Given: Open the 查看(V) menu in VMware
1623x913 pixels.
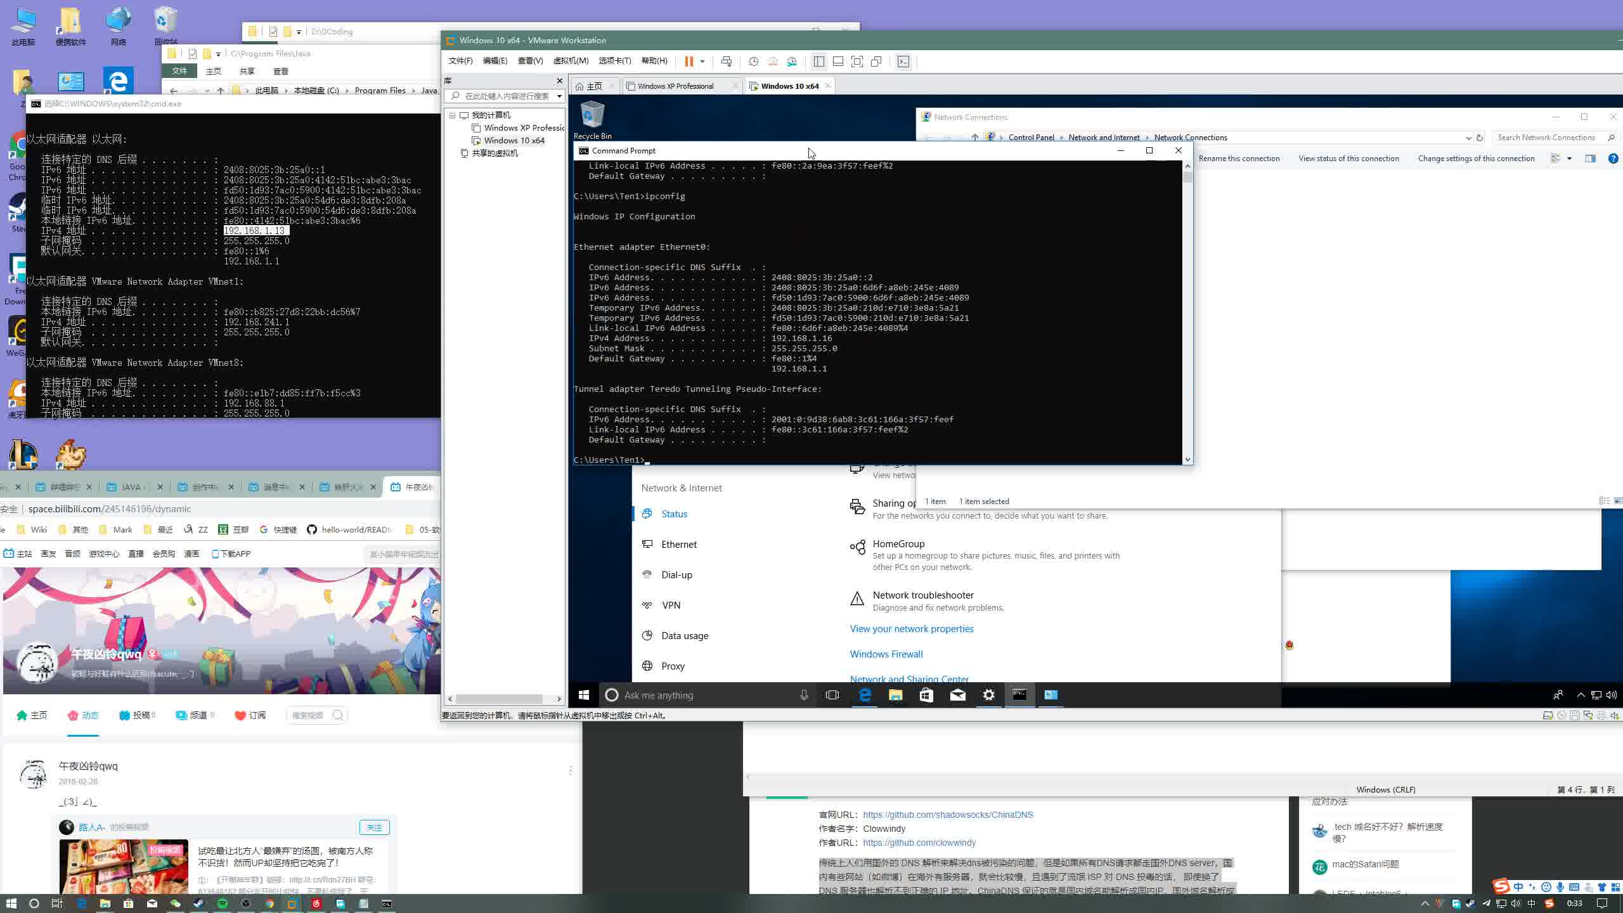Looking at the screenshot, I should click(x=530, y=61).
